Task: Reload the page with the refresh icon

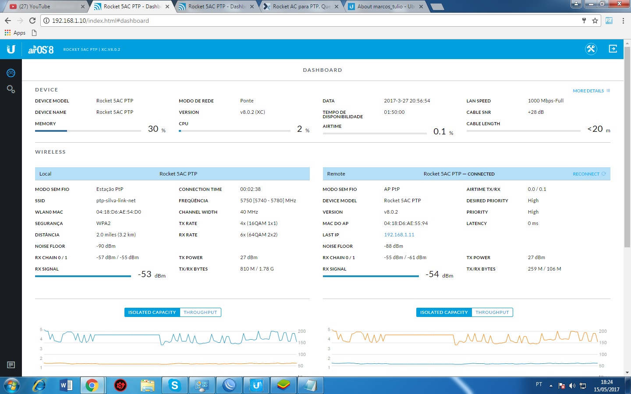Action: click(x=32, y=21)
